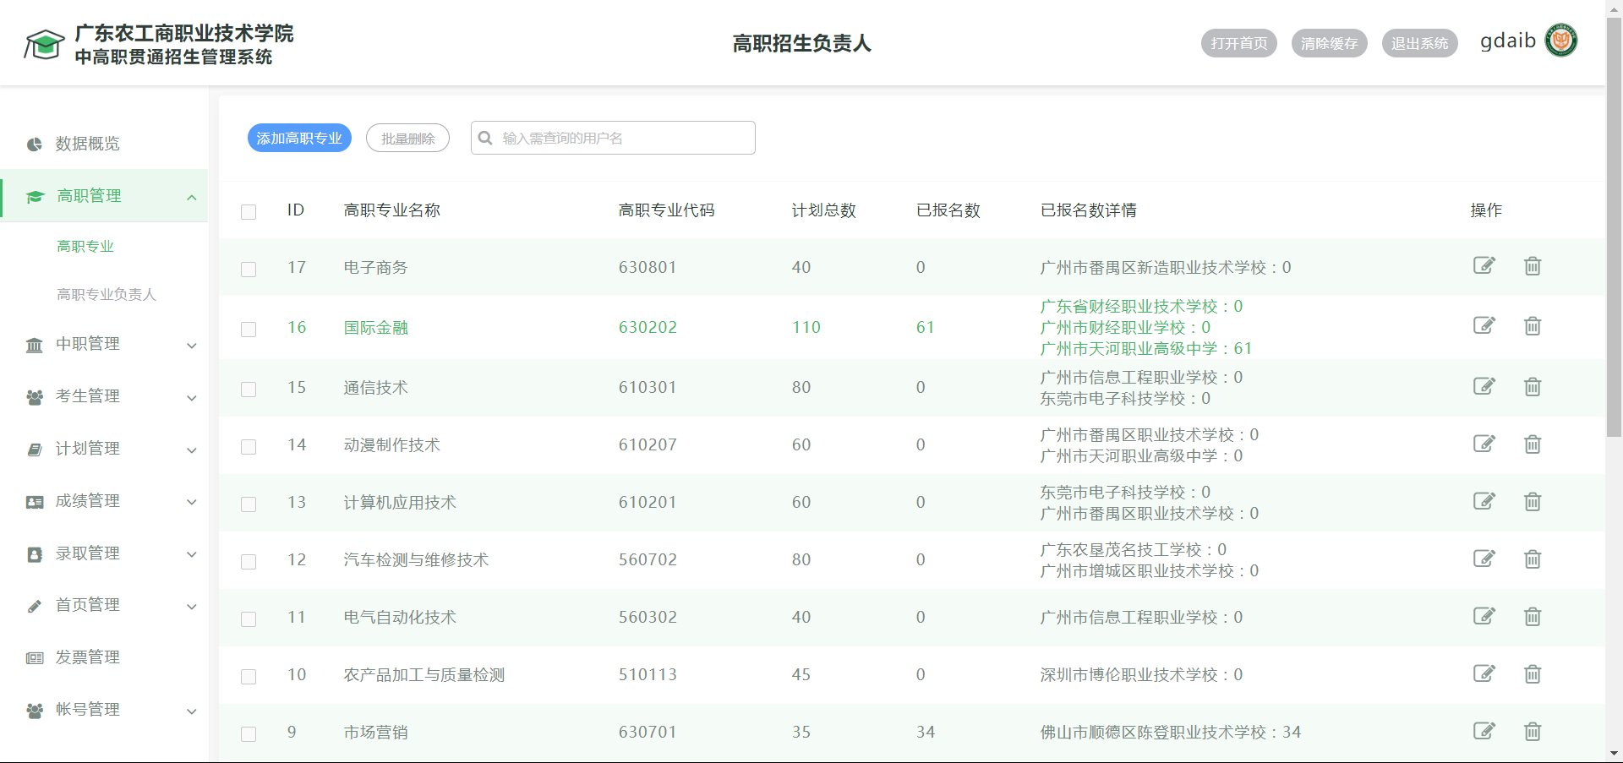Click the 中职管理 building icon

[x=35, y=345]
